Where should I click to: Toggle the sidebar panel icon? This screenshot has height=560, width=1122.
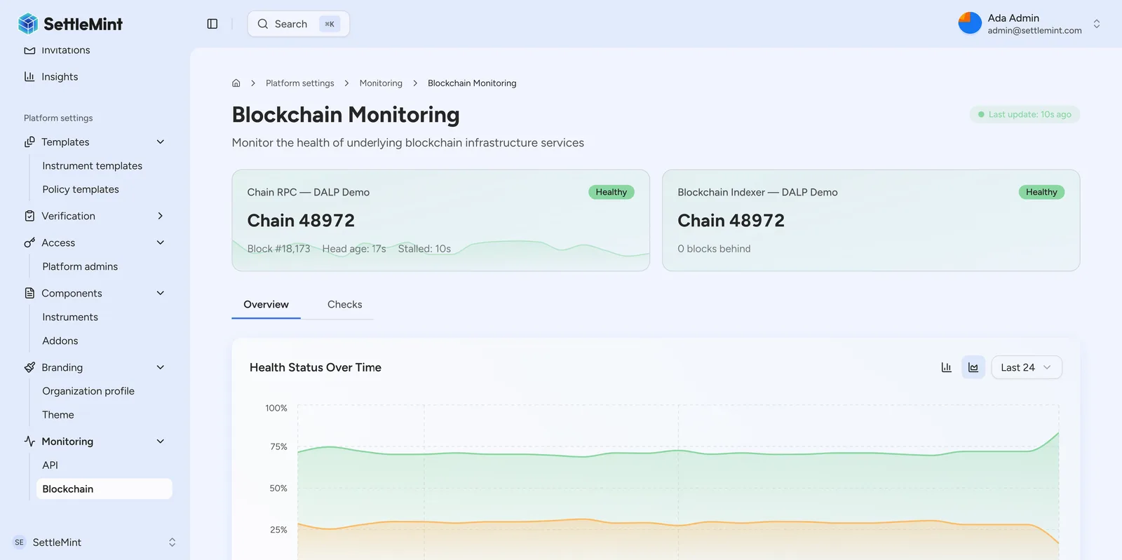pos(212,24)
